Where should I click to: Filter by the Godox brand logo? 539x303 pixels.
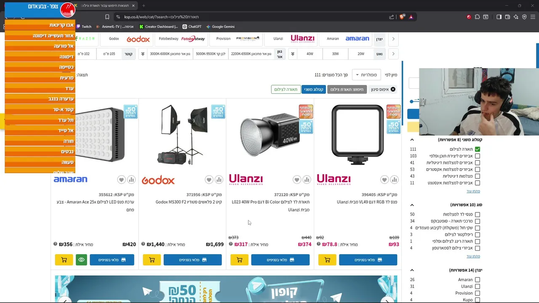click(138, 39)
